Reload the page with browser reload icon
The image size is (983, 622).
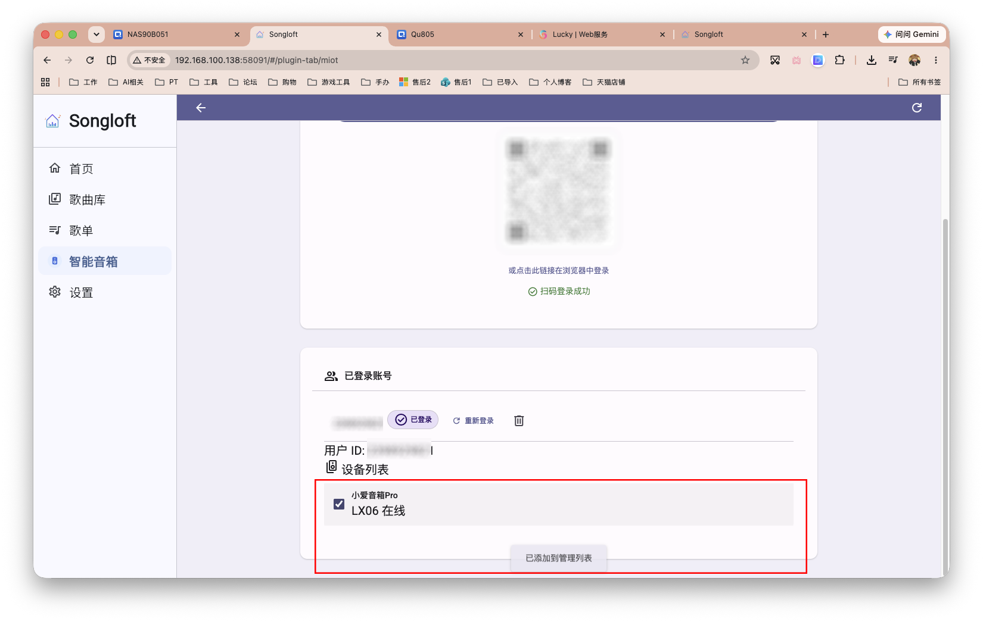90,60
